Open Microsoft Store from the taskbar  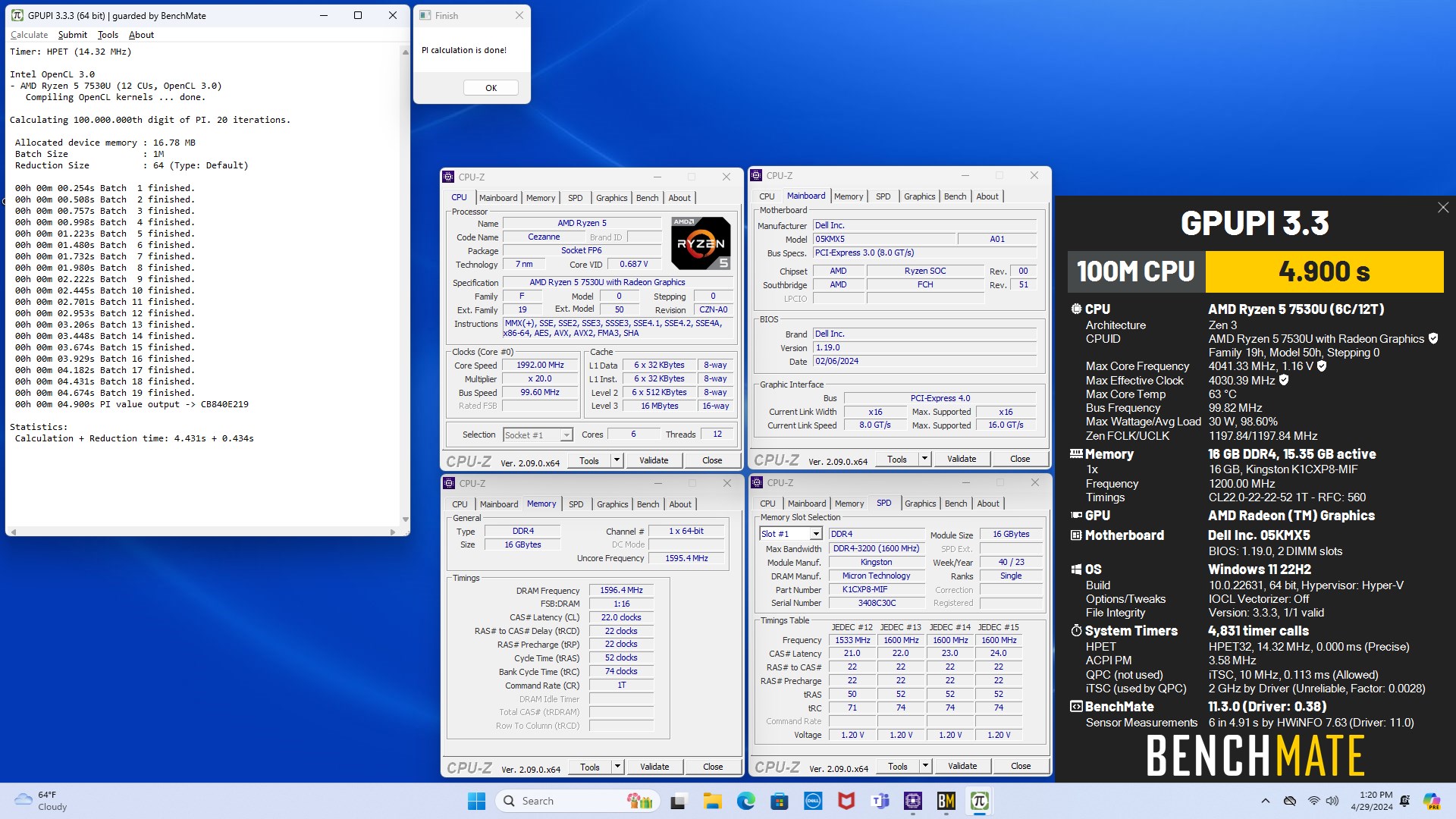click(779, 801)
